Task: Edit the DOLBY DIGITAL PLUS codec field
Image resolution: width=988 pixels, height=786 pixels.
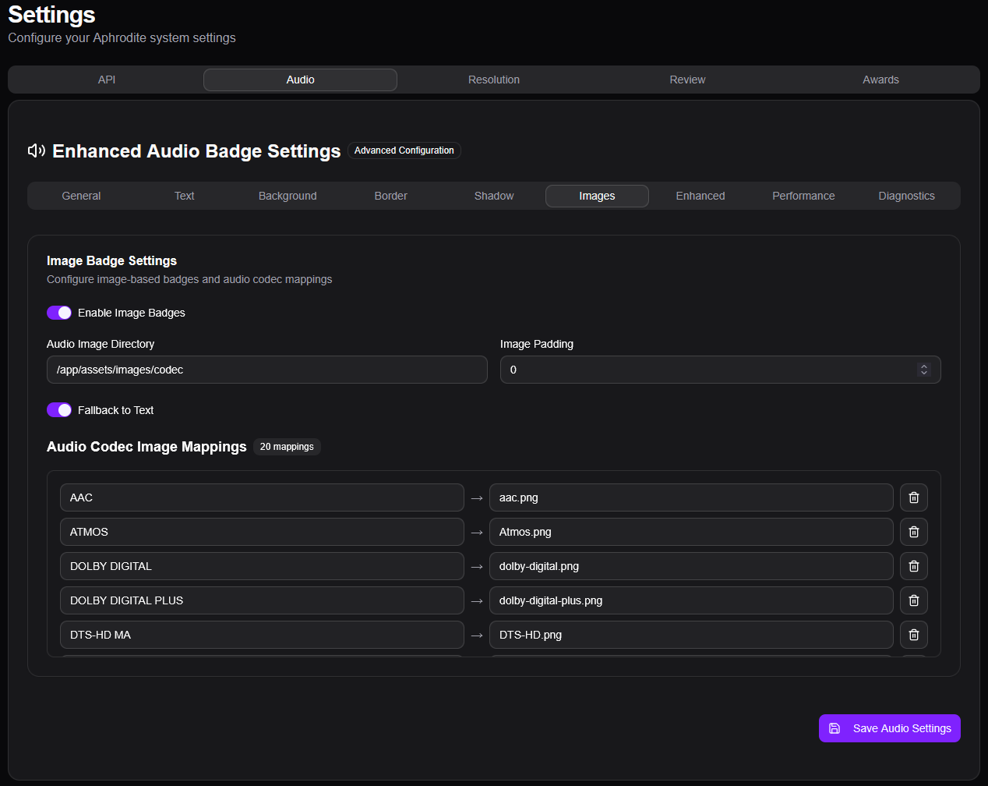Action: [x=262, y=600]
